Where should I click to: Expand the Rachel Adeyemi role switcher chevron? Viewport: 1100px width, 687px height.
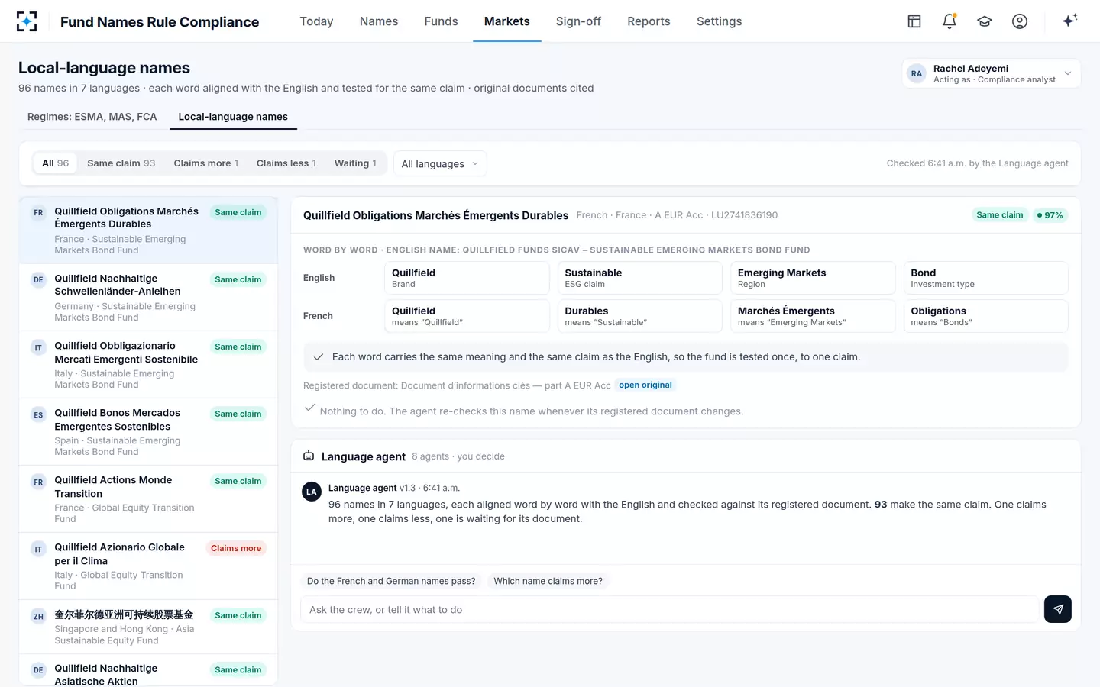coord(1068,74)
